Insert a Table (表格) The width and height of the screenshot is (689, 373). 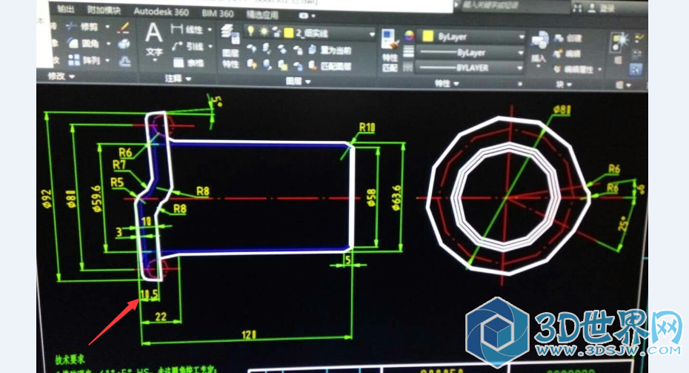click(188, 63)
